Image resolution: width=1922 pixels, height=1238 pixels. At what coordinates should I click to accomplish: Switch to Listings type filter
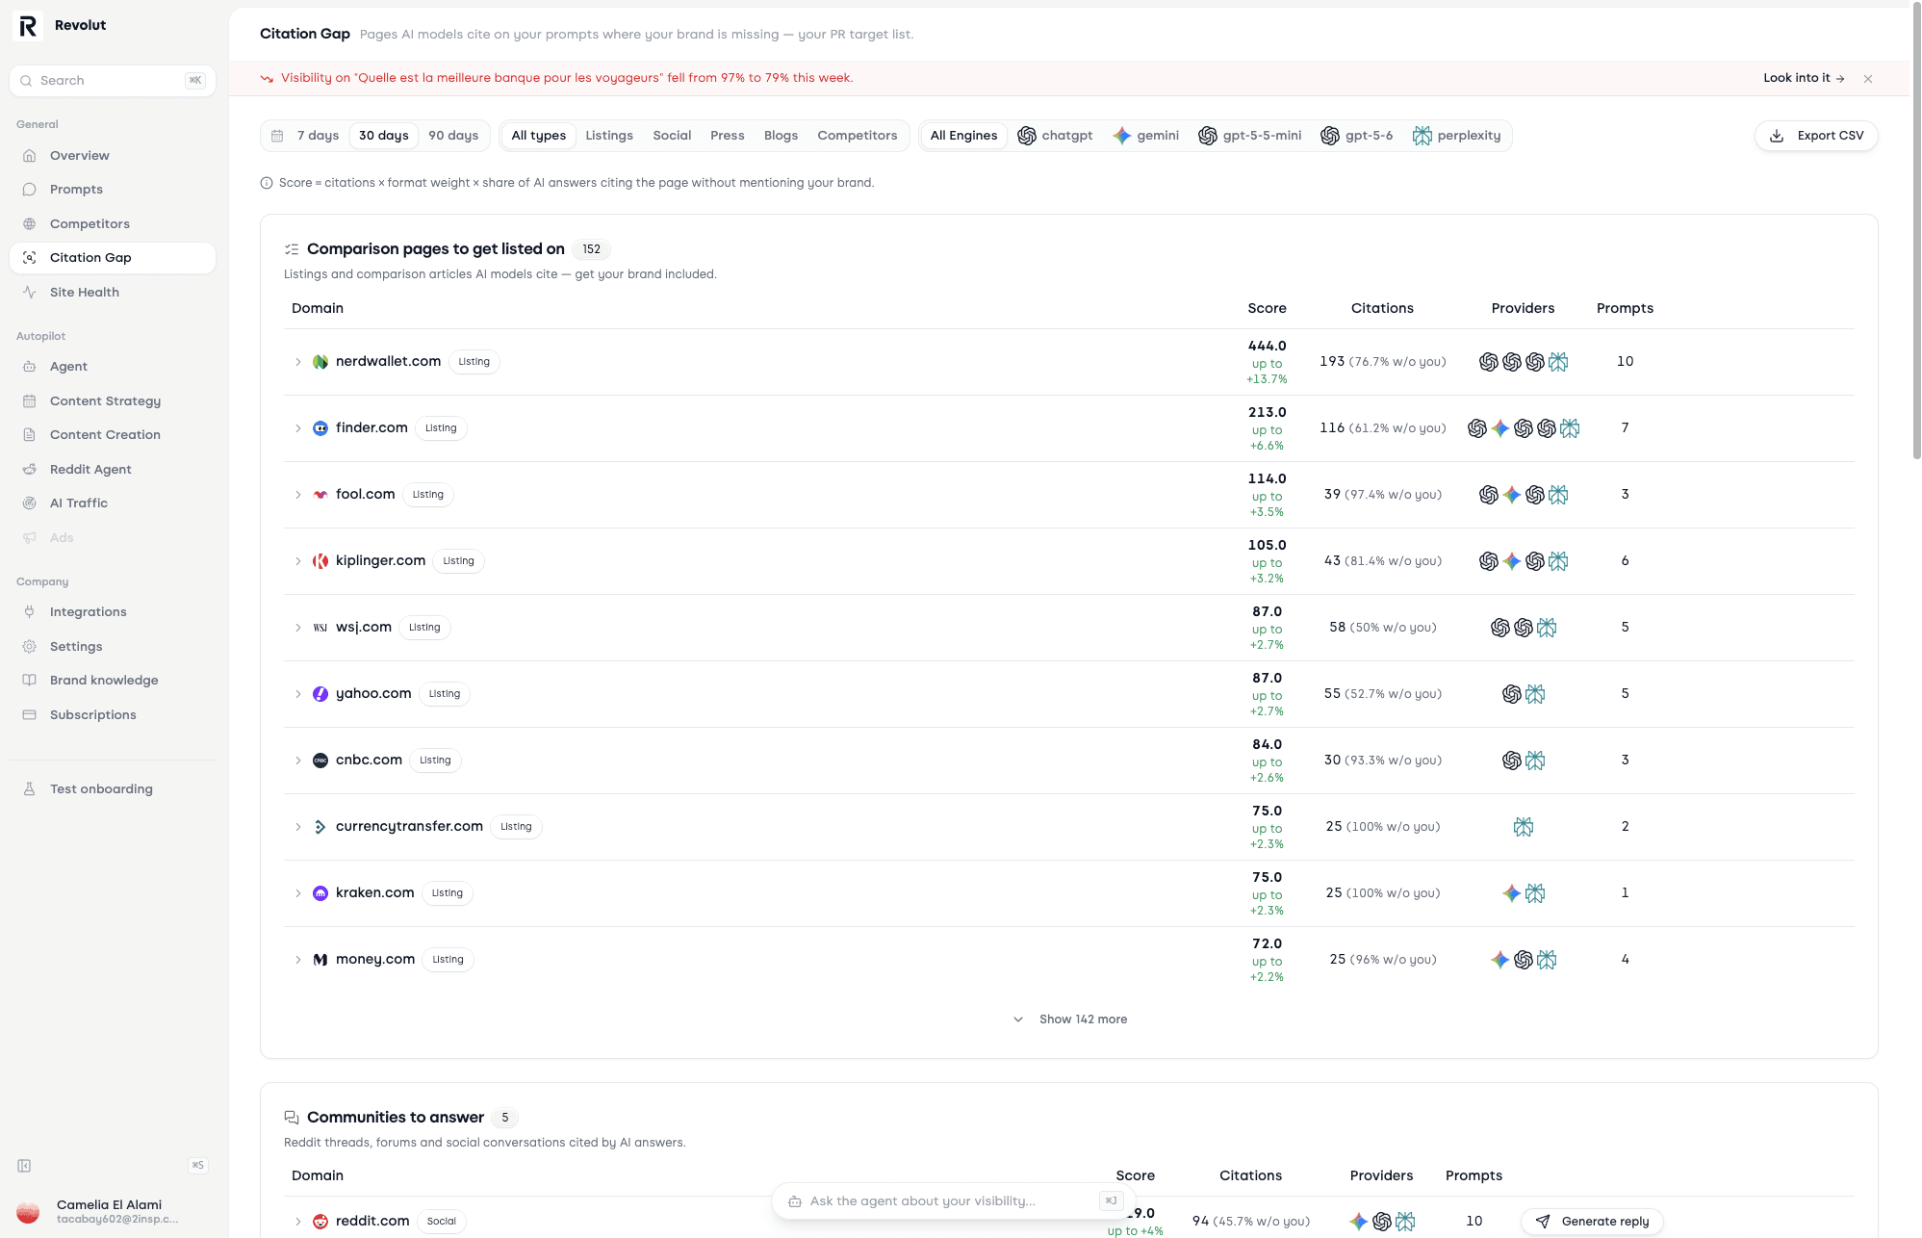click(x=609, y=136)
